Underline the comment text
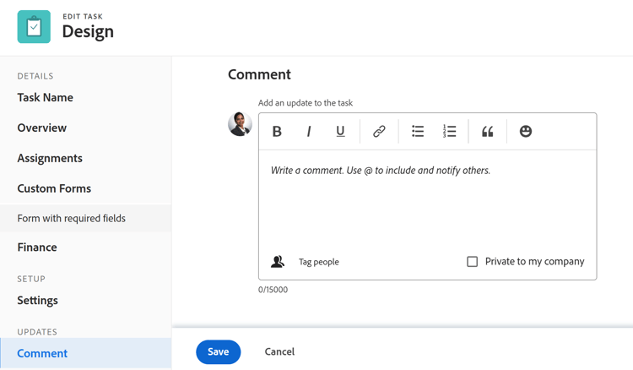633x370 pixels. (x=340, y=132)
